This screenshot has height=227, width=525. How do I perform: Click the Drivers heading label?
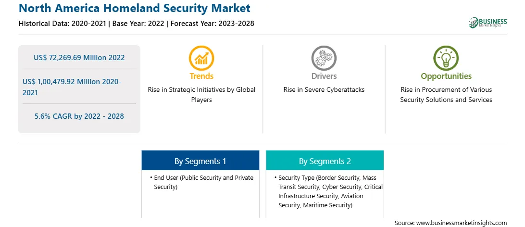324,76
